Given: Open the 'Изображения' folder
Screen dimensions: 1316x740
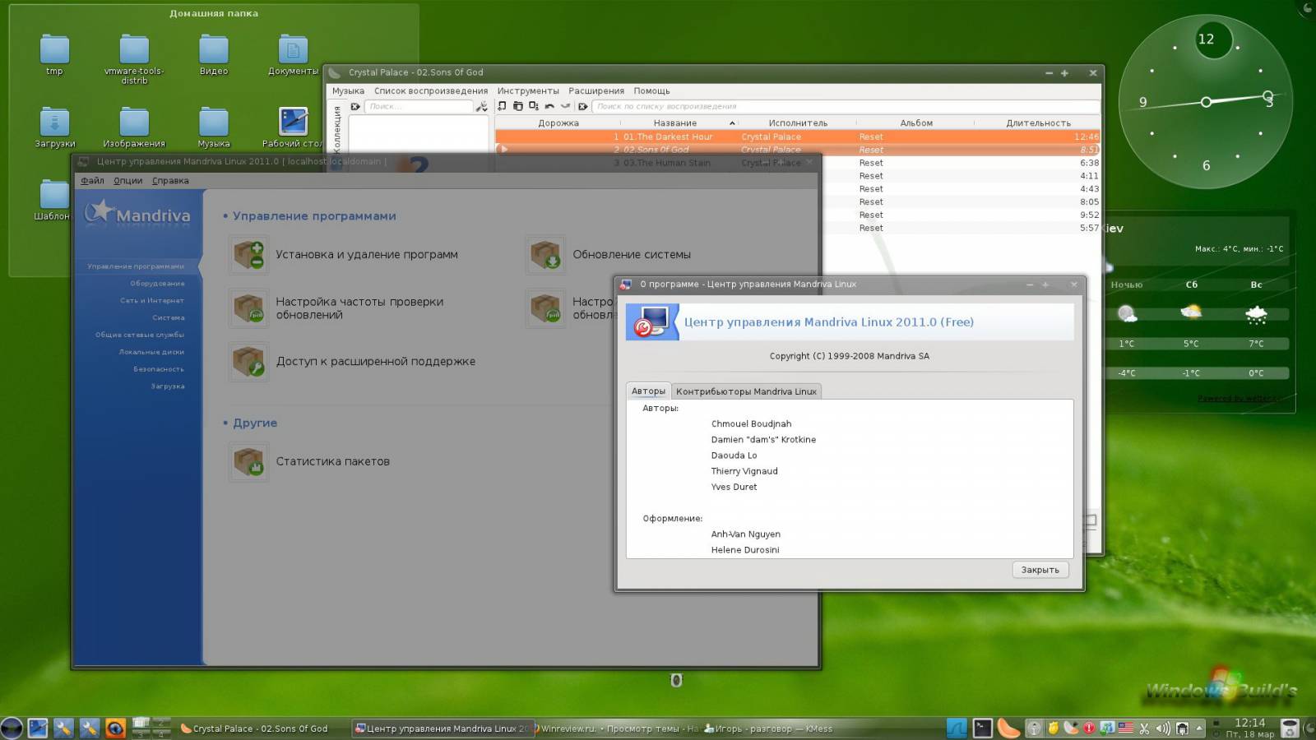Looking at the screenshot, I should click(x=134, y=127).
